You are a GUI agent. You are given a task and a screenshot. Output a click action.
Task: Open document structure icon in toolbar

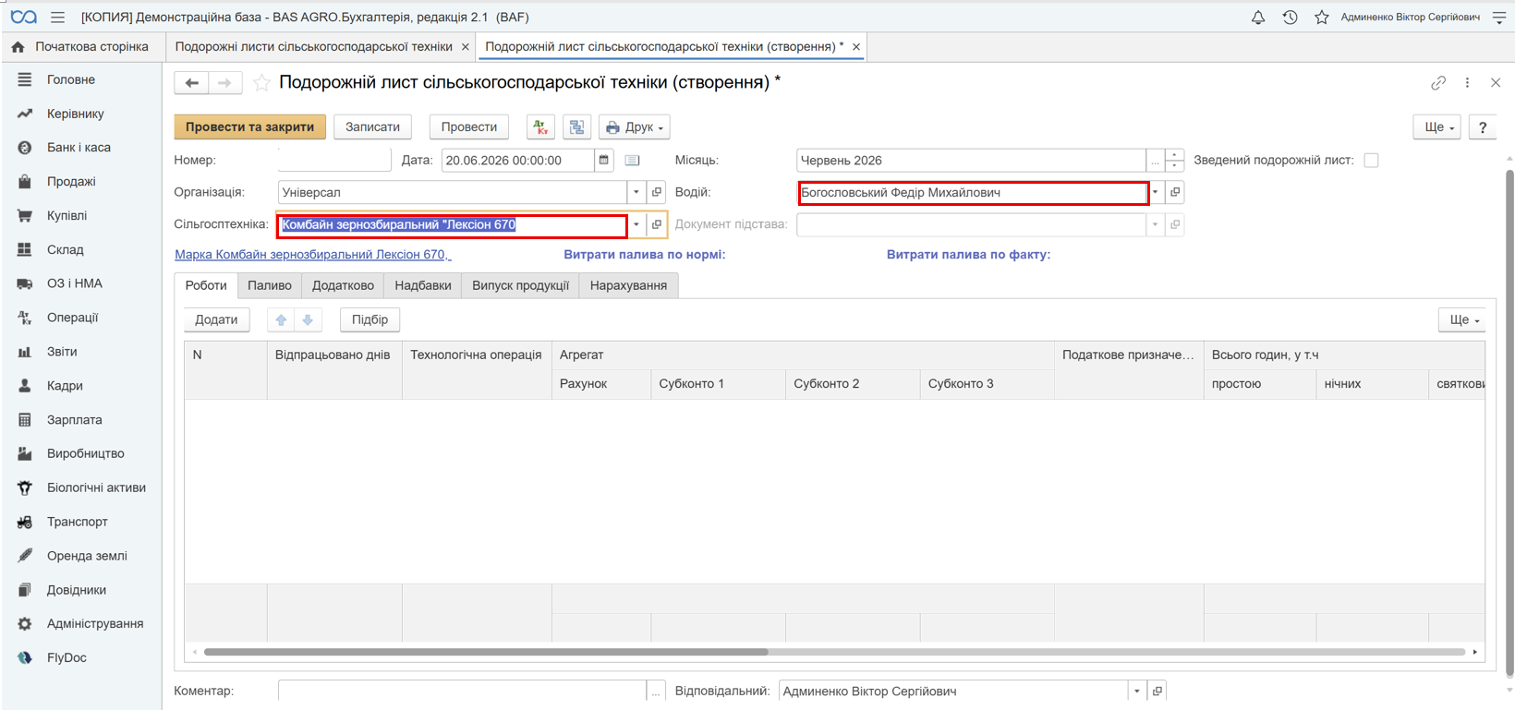pyautogui.click(x=577, y=127)
